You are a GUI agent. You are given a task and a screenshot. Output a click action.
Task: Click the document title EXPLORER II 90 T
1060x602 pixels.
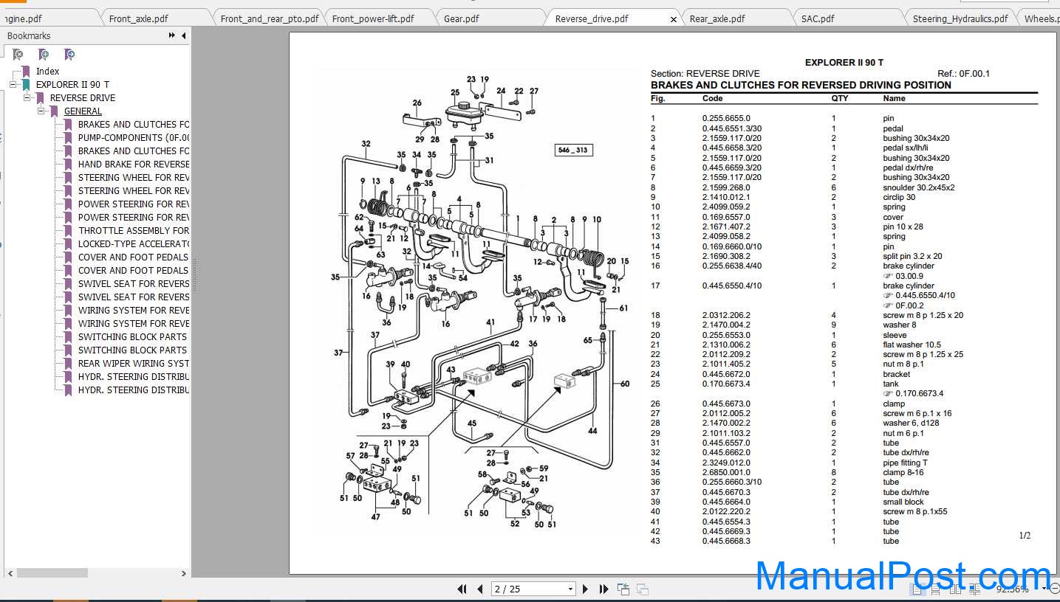point(844,63)
